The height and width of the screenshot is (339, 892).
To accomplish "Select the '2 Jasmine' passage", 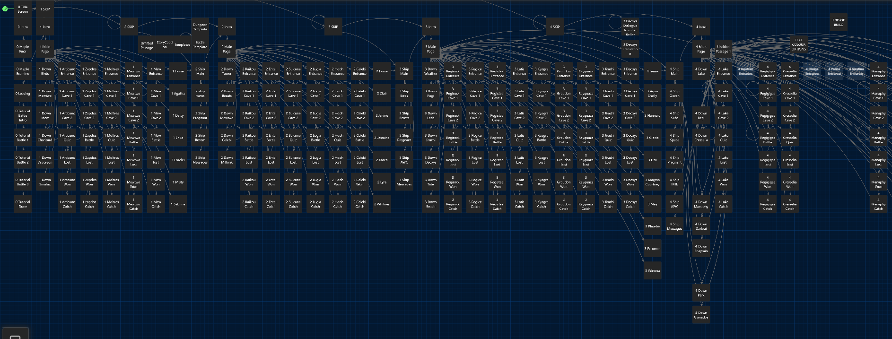I will pyautogui.click(x=382, y=138).
